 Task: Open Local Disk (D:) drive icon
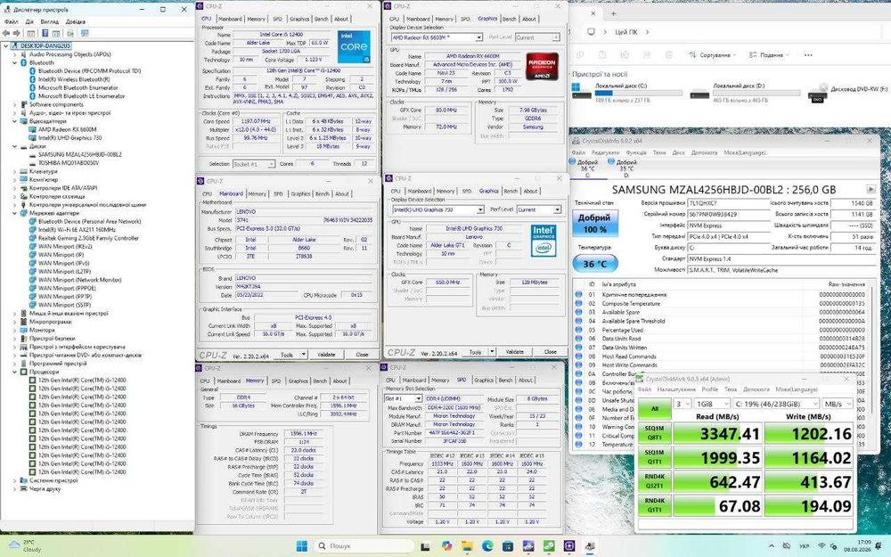click(x=699, y=94)
